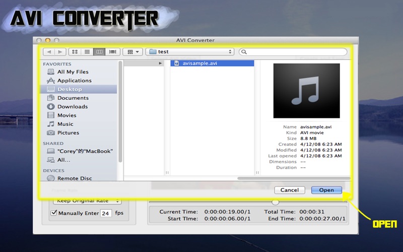
Task: Expand the selected folder row arrow
Action: pyautogui.click(x=160, y=64)
